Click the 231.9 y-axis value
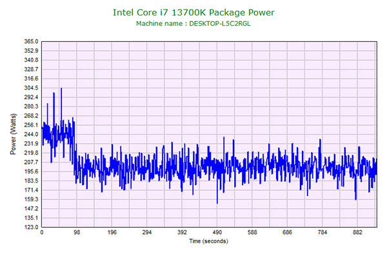This screenshot has width=387, height=258. [31, 143]
